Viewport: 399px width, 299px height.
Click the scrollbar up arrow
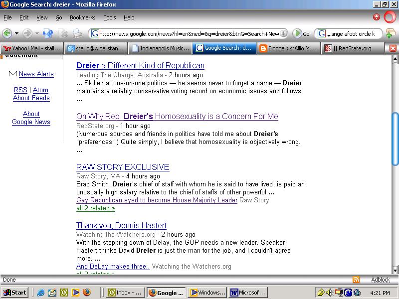[x=395, y=59]
